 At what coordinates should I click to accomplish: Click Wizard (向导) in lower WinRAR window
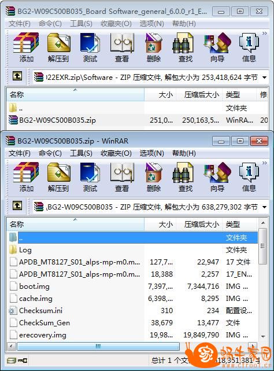(217, 178)
